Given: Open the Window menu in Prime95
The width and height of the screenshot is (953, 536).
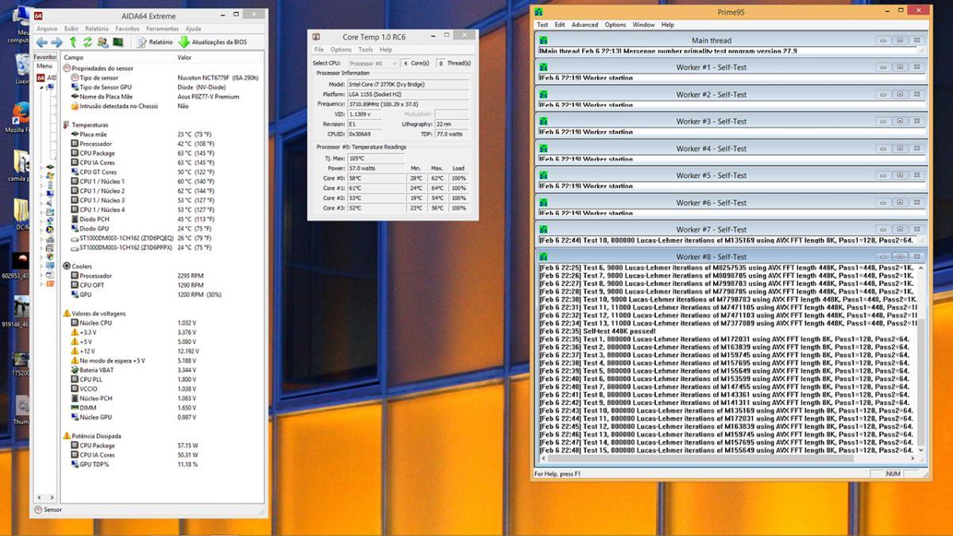Looking at the screenshot, I should [643, 25].
